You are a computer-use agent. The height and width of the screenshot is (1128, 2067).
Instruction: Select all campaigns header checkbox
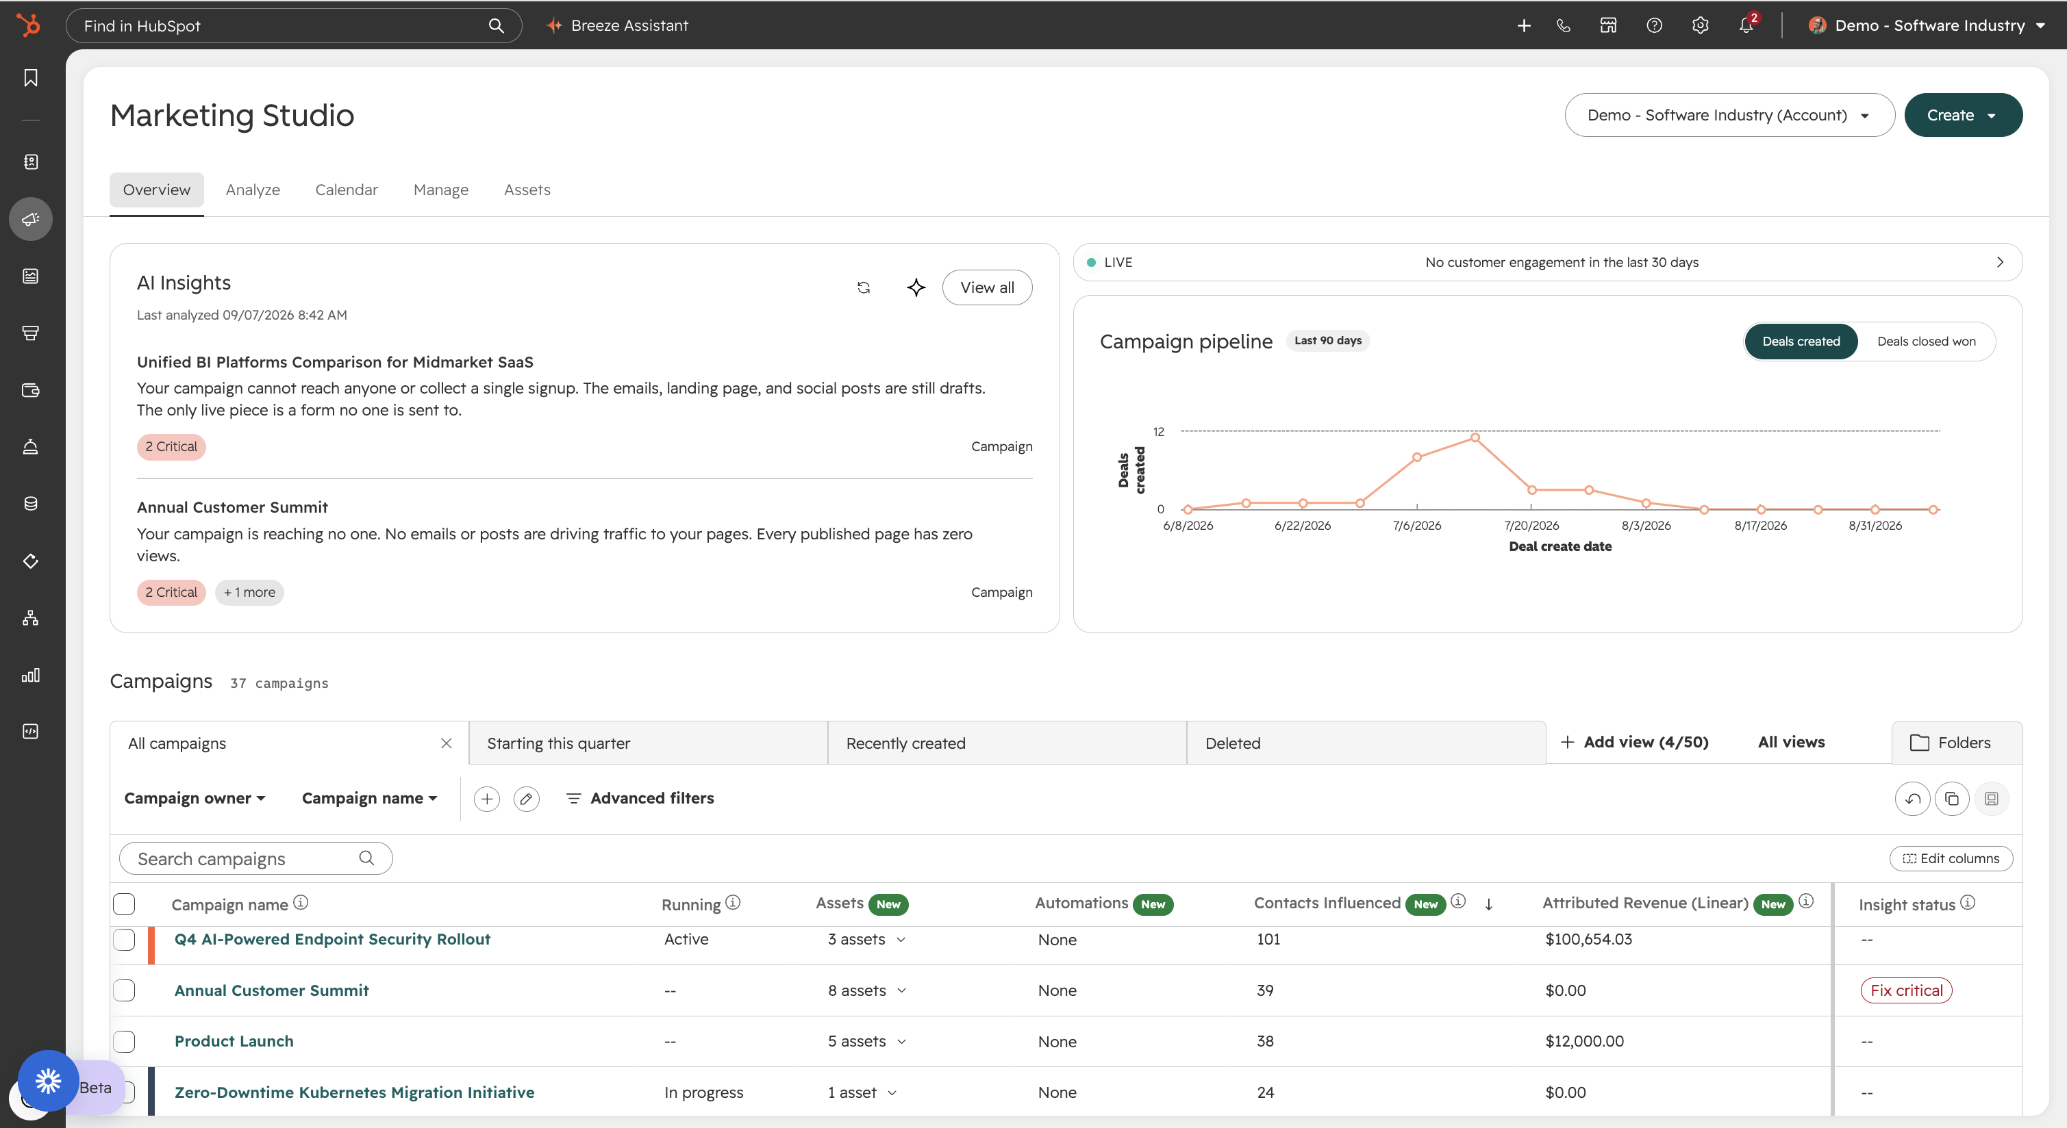point(125,903)
